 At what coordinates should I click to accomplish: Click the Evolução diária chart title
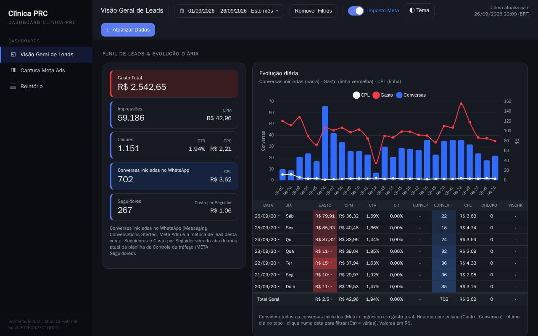coord(279,73)
